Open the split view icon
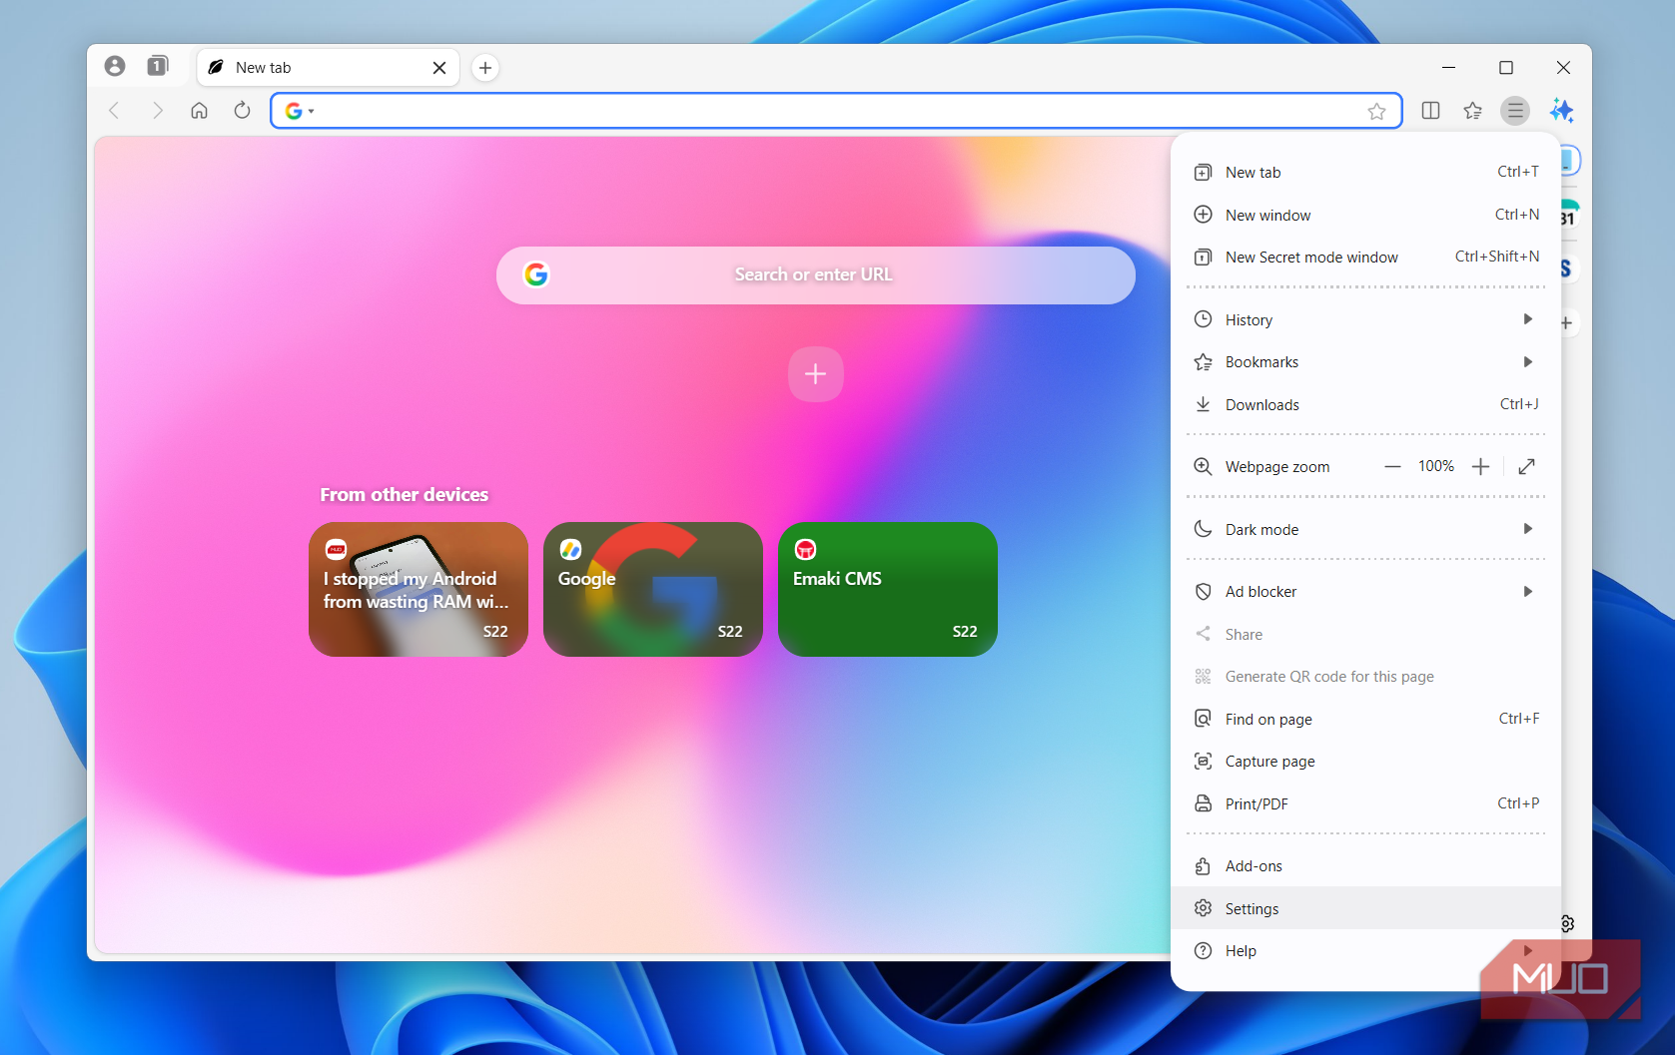The width and height of the screenshot is (1675, 1055). pyautogui.click(x=1430, y=111)
